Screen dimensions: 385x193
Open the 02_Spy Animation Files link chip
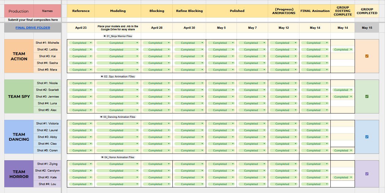point(119,76)
